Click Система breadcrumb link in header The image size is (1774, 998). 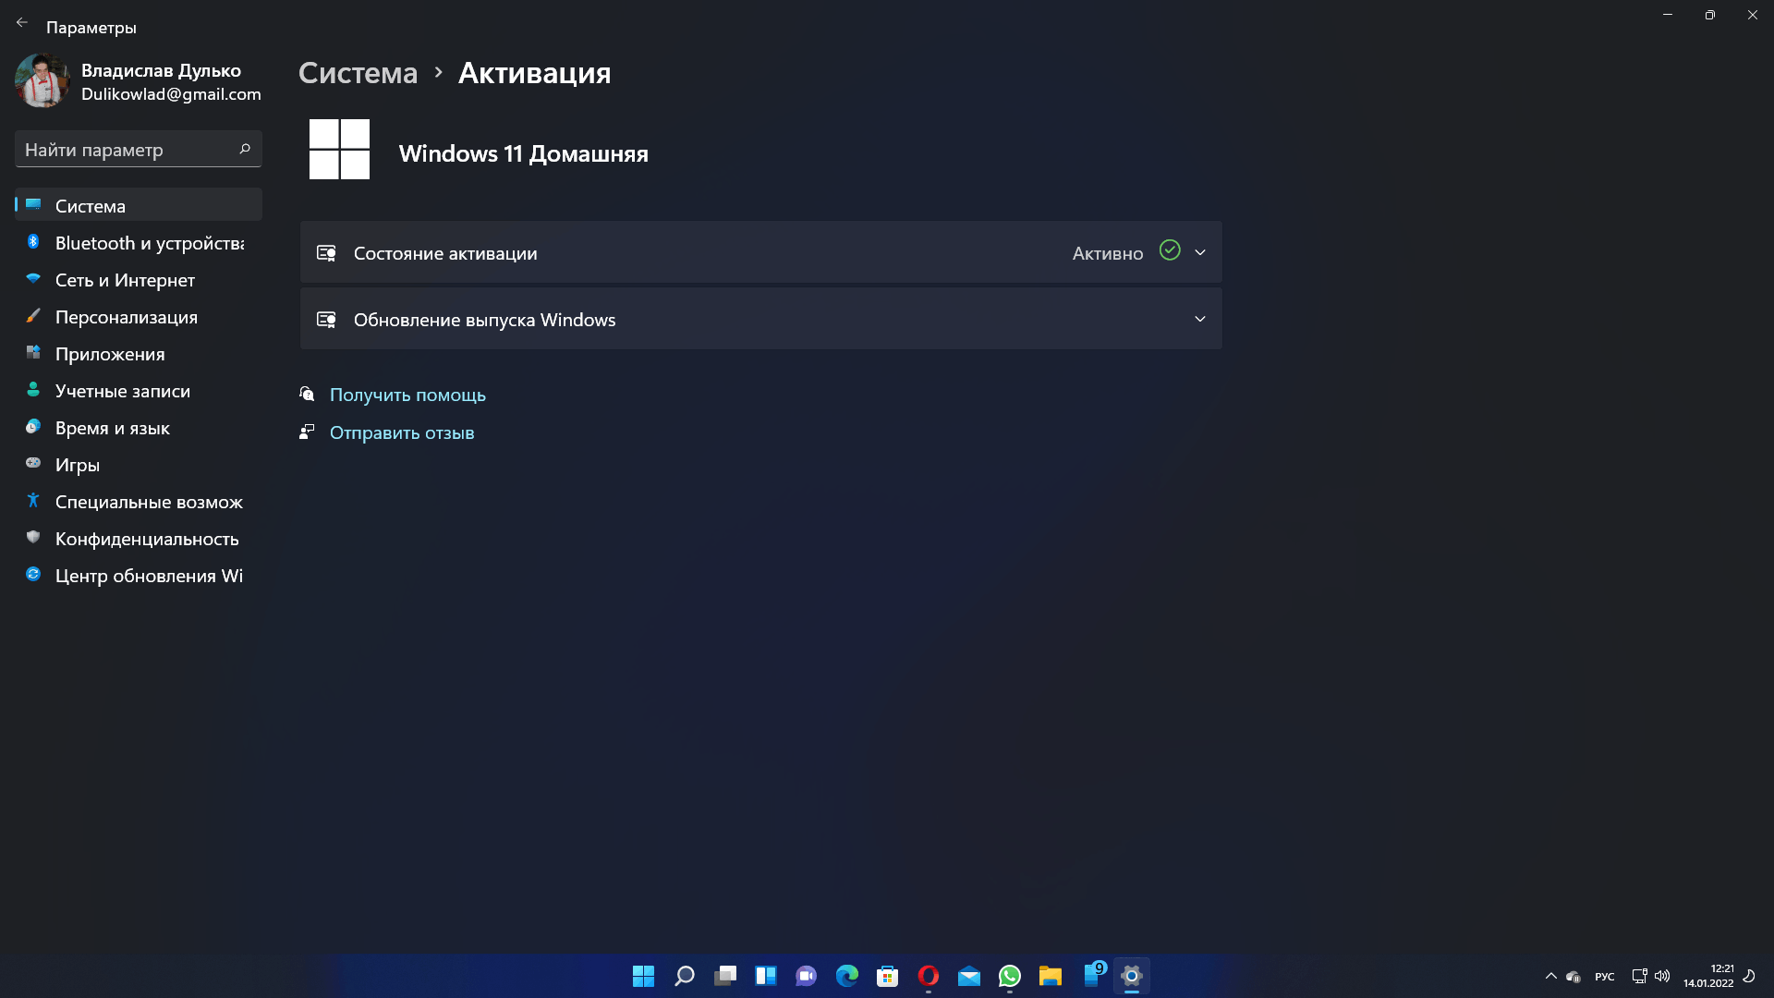(358, 73)
